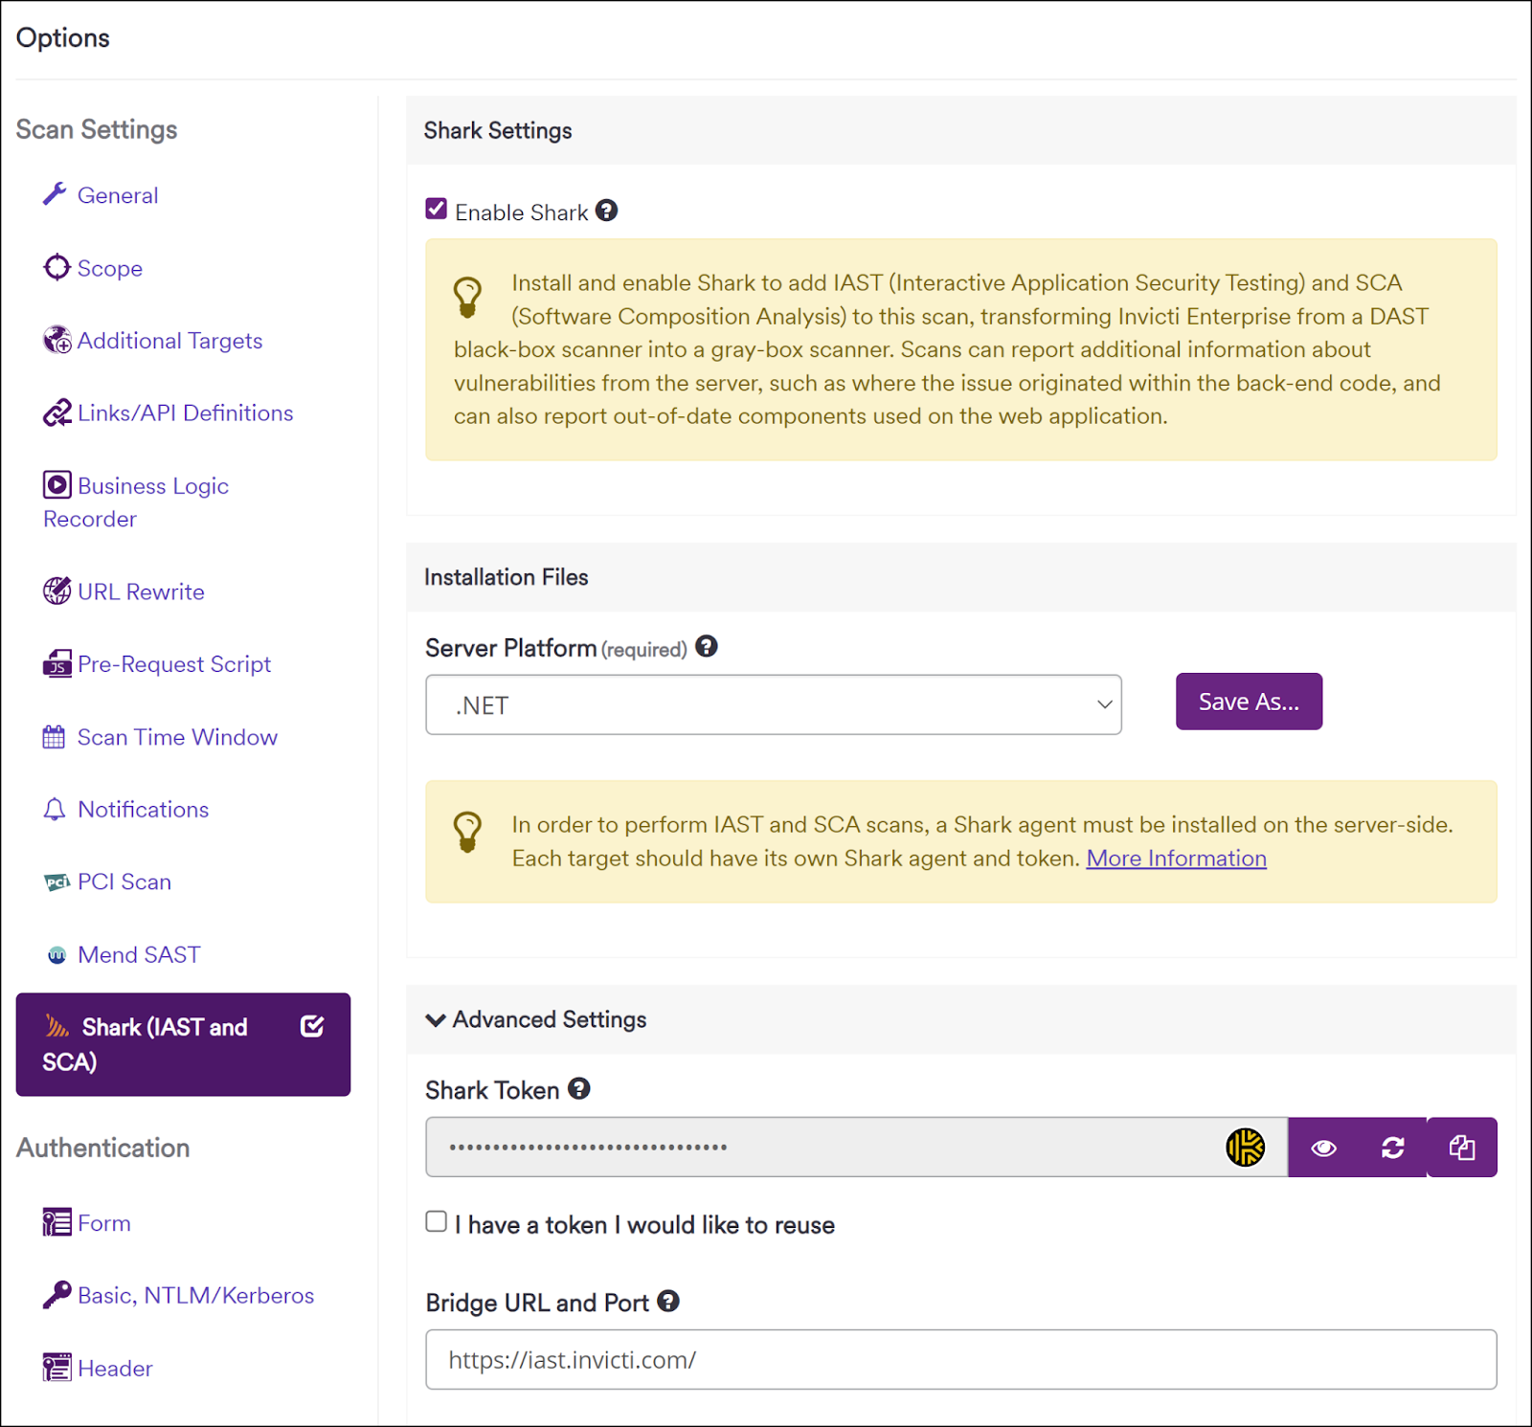Copy the Shark token to clipboard
This screenshot has width=1532, height=1427.
(1461, 1148)
